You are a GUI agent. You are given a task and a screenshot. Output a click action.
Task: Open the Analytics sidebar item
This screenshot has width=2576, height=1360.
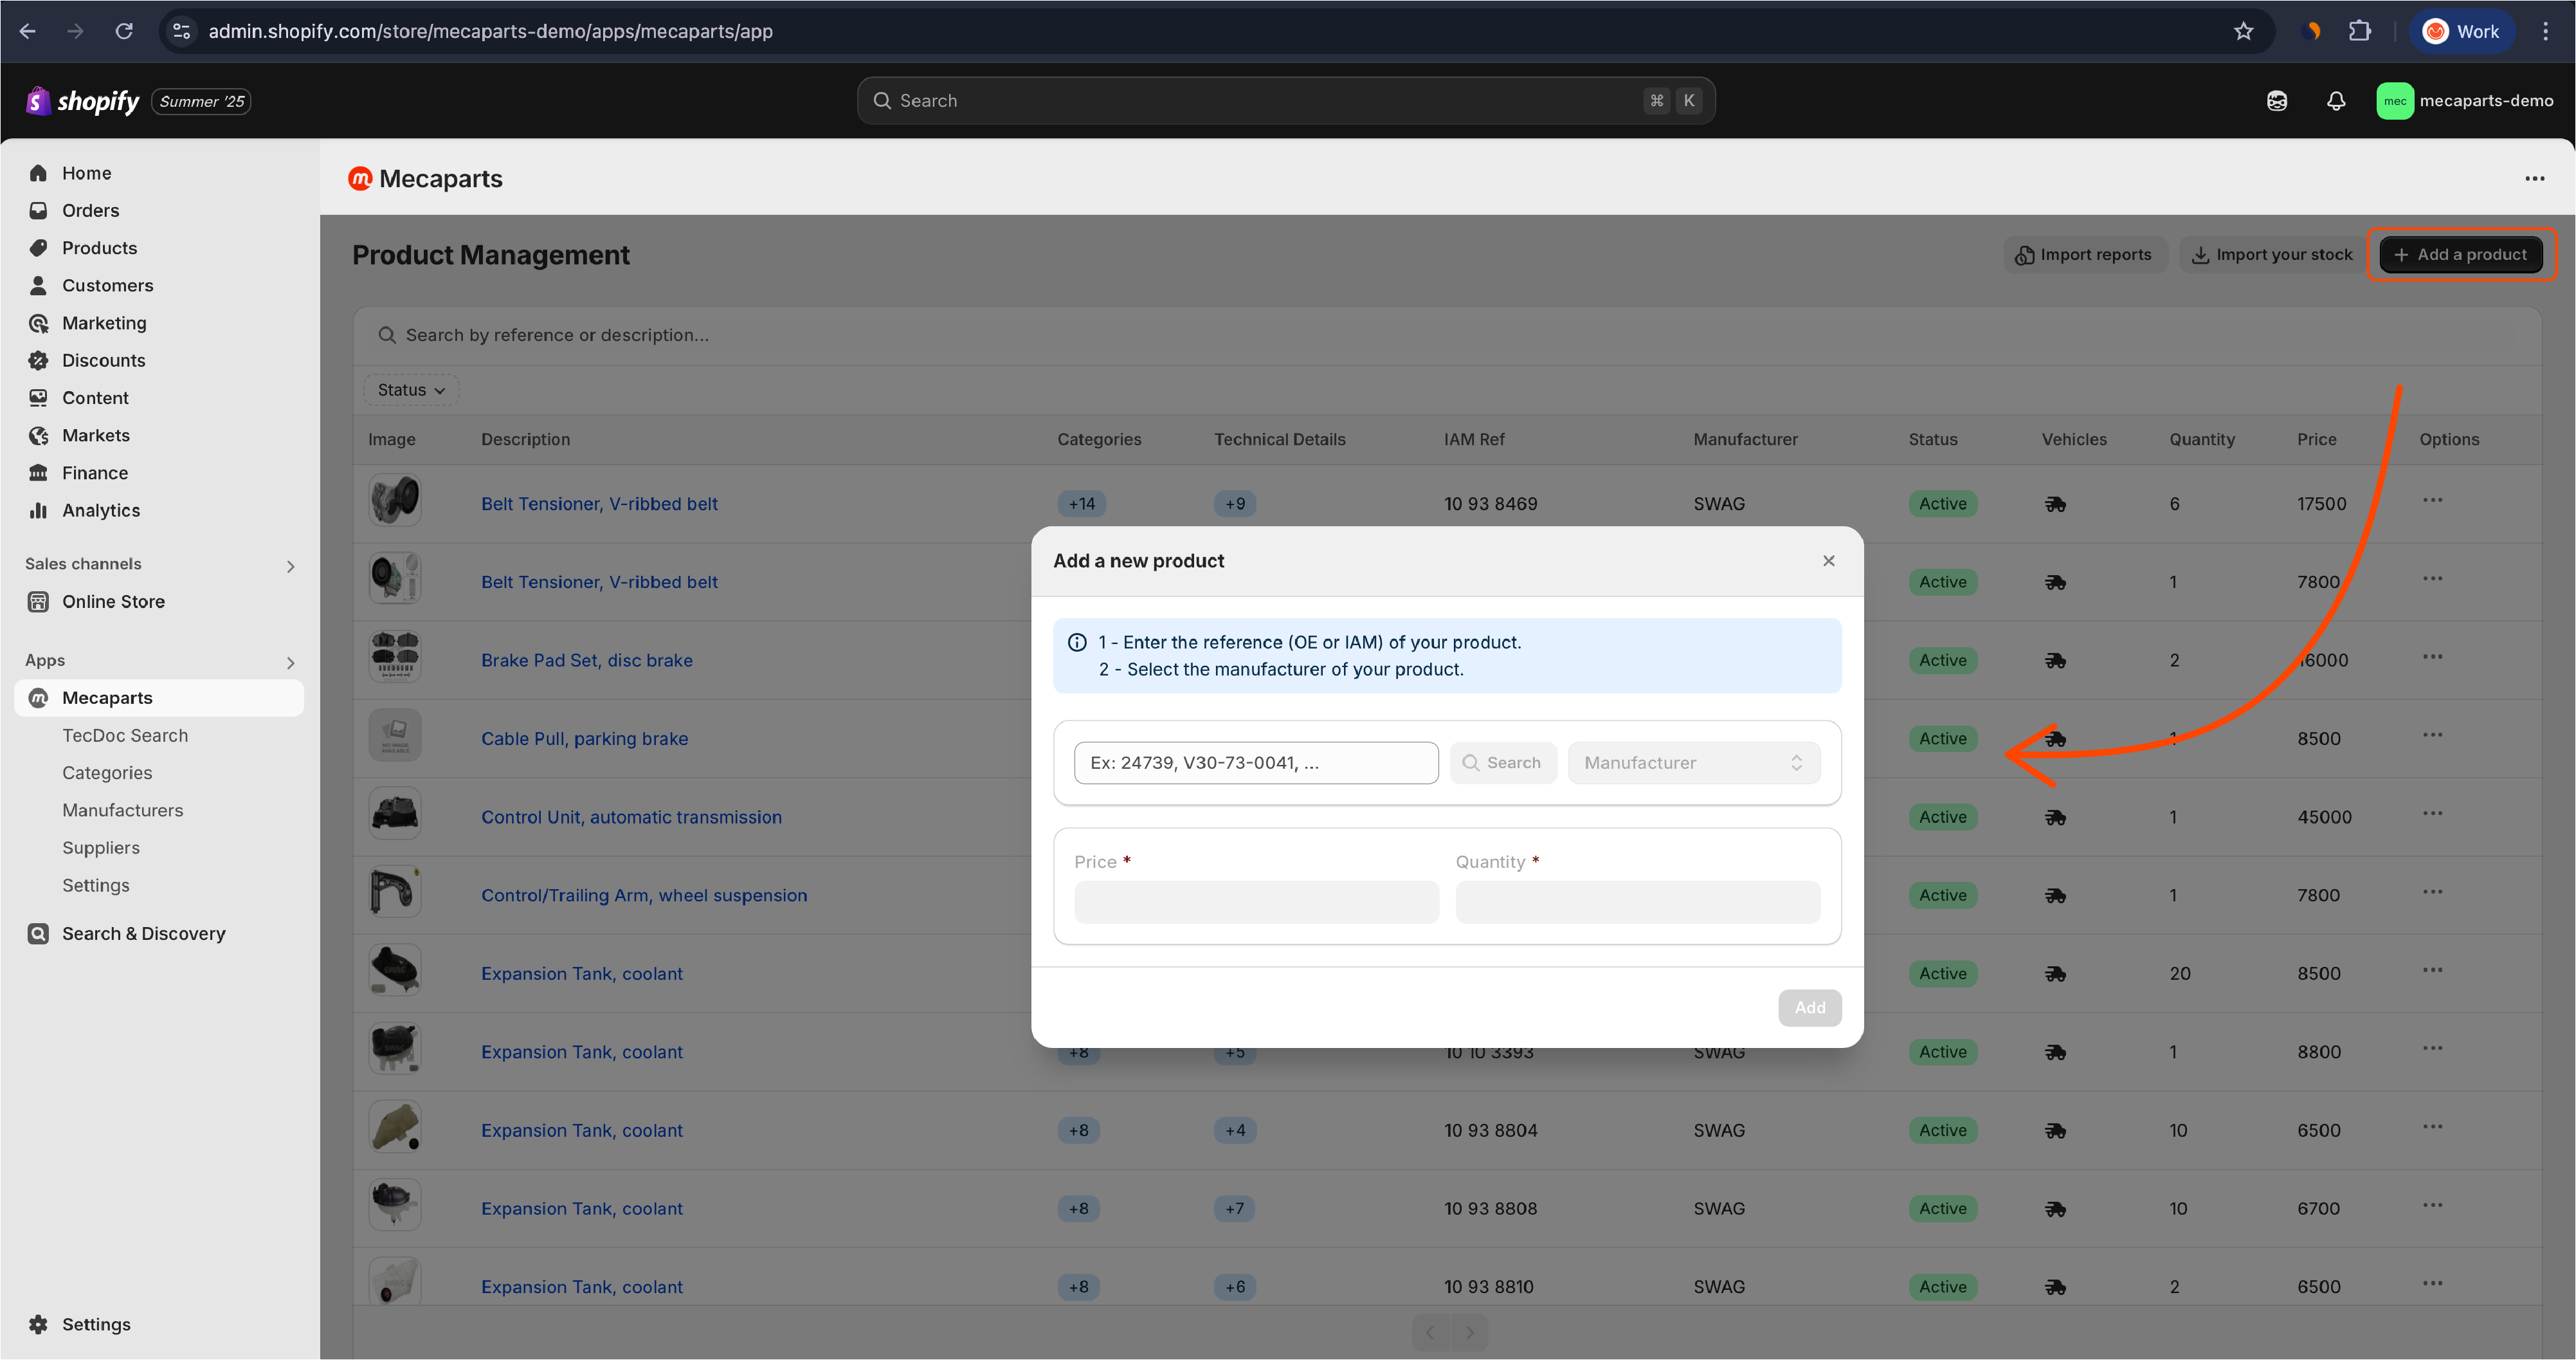pyautogui.click(x=100, y=510)
